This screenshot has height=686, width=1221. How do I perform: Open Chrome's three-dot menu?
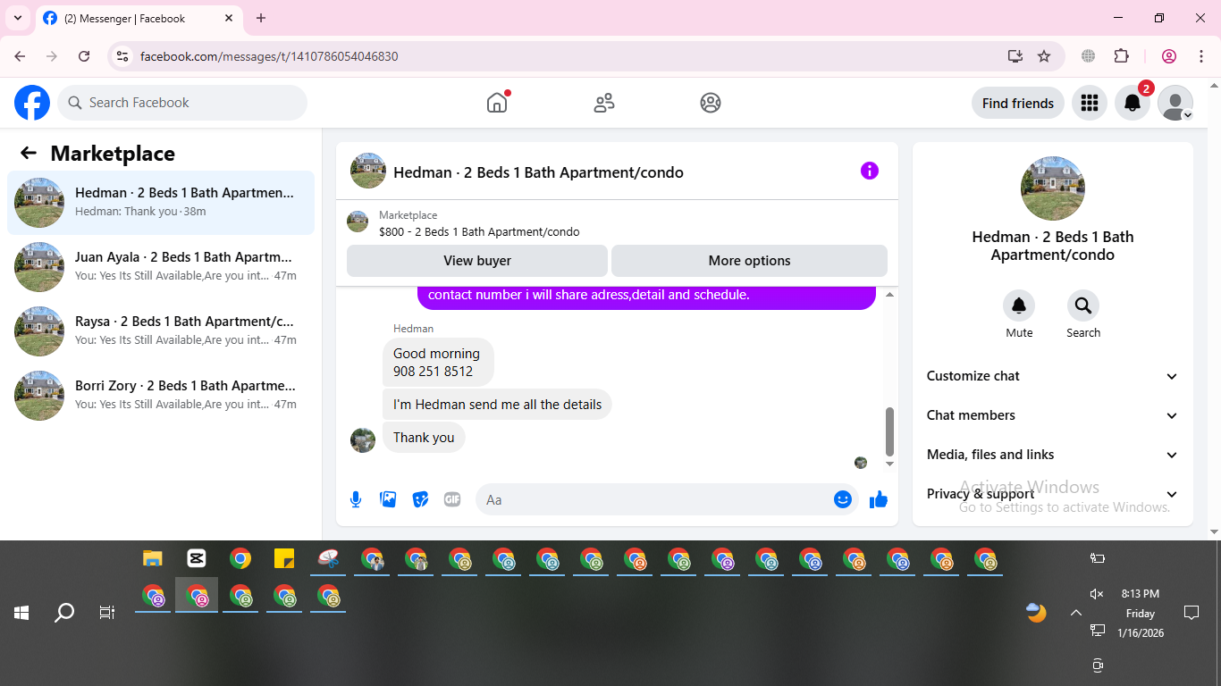[1201, 56]
